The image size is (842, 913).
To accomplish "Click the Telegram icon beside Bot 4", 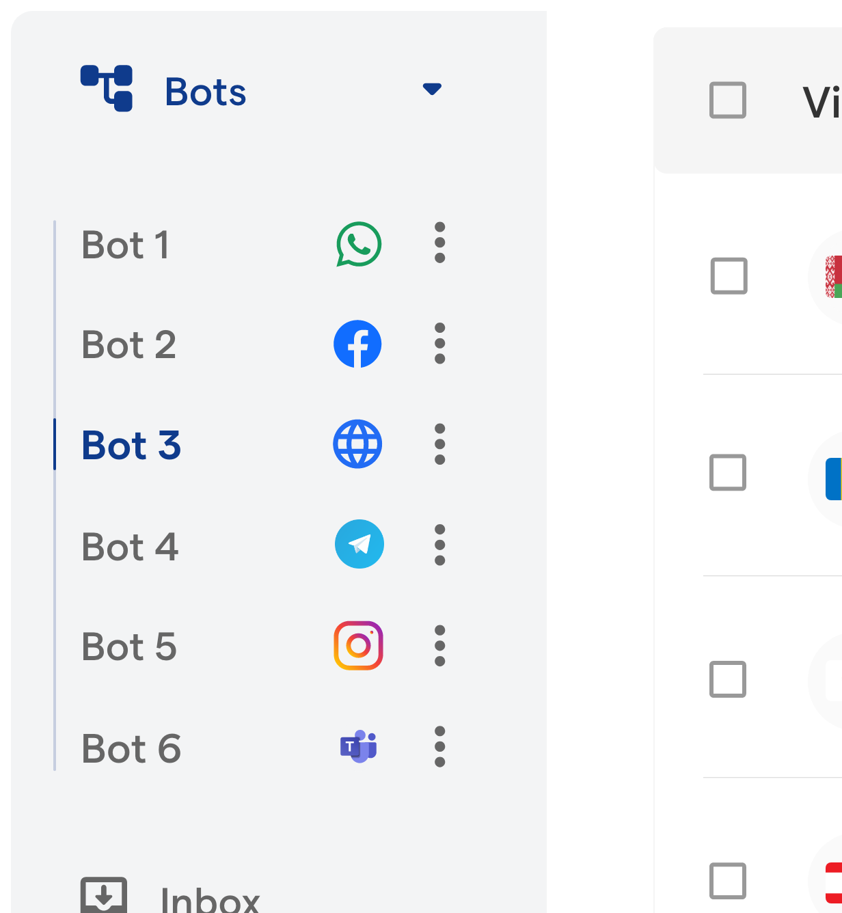I will (x=359, y=545).
